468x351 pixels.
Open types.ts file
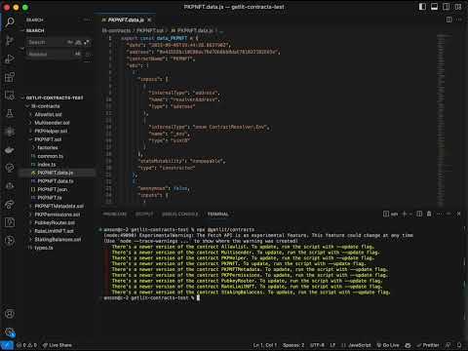45,248
